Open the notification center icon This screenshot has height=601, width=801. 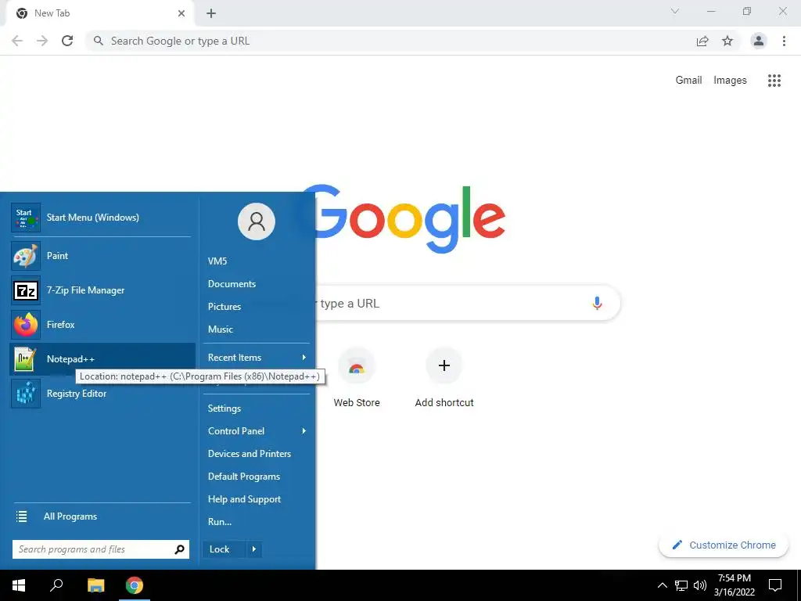(775, 585)
